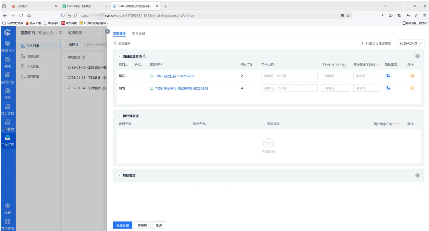
Task: Open browser downloads panel
Action: point(382,15)
